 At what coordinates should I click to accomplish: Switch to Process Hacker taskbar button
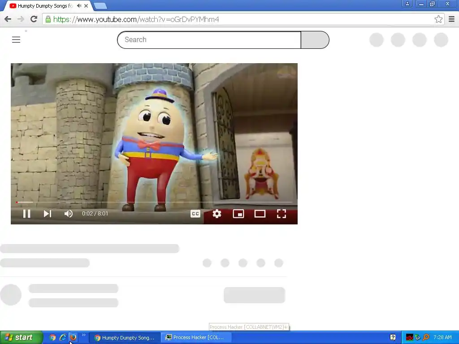point(196,338)
